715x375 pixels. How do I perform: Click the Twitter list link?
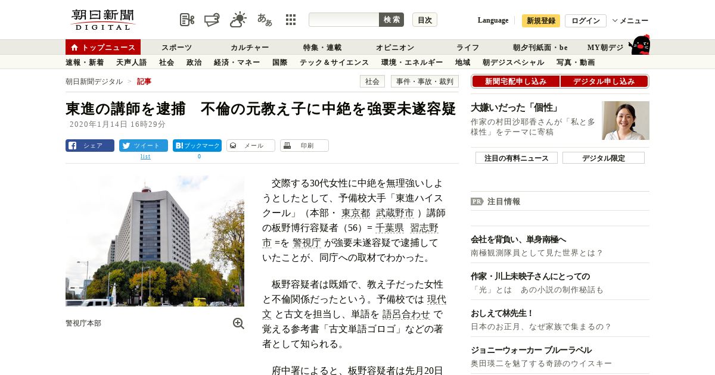click(x=145, y=157)
